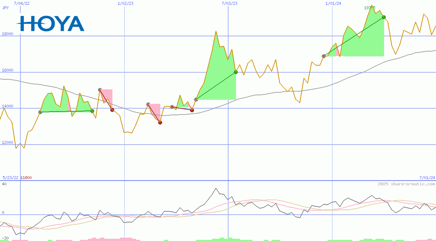This screenshot has height=241, width=436.
Task: Click the 7/01/24 end date label
Action: coord(427,178)
